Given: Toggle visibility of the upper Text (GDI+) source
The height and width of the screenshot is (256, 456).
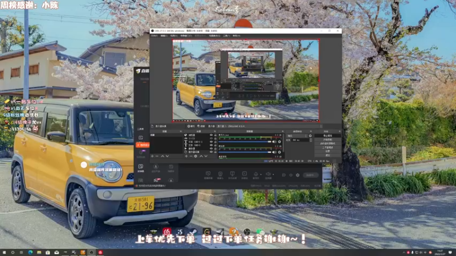Looking at the screenshot, I should (x=211, y=142).
